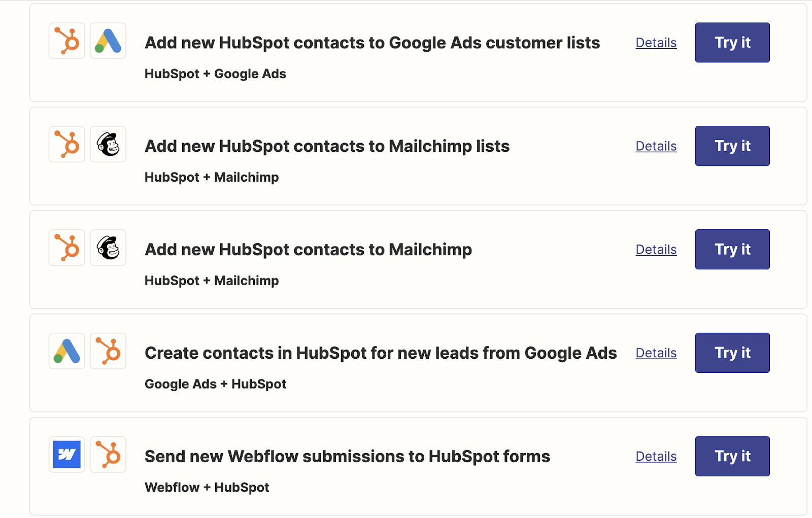Click the Google Ads icon in the first template
Viewport: 812px width, 518px height.
108,41
